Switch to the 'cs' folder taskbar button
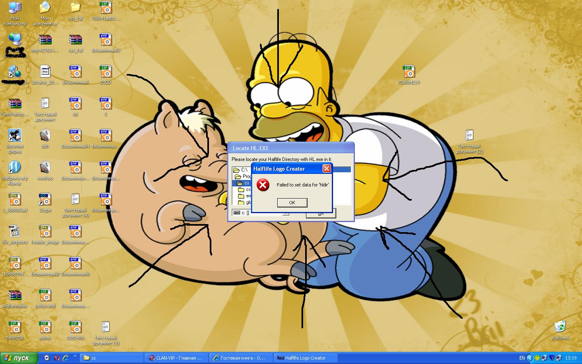The width and height of the screenshot is (582, 364). tap(112, 358)
